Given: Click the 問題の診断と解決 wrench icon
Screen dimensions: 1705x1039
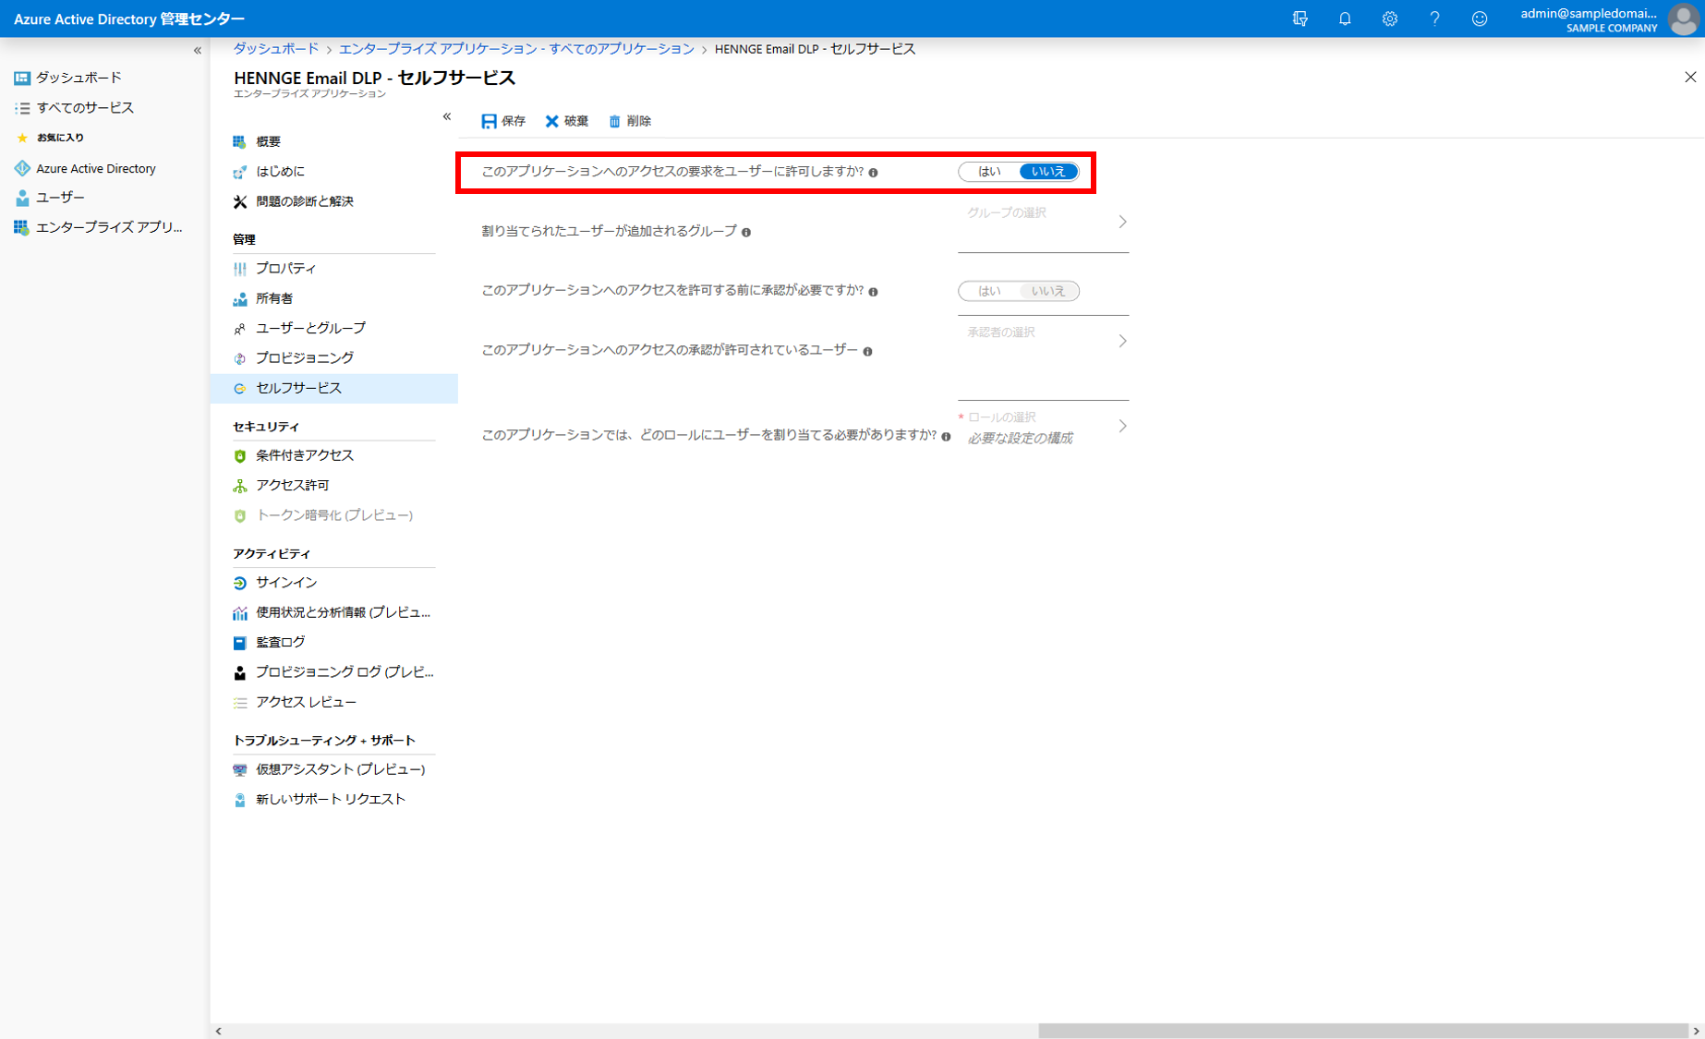Looking at the screenshot, I should click(239, 201).
